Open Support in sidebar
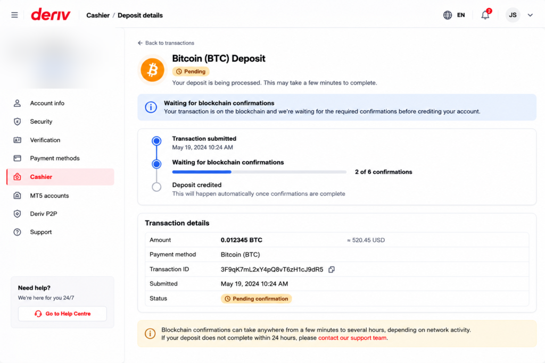Viewport: 545px width, 363px height. point(60,232)
